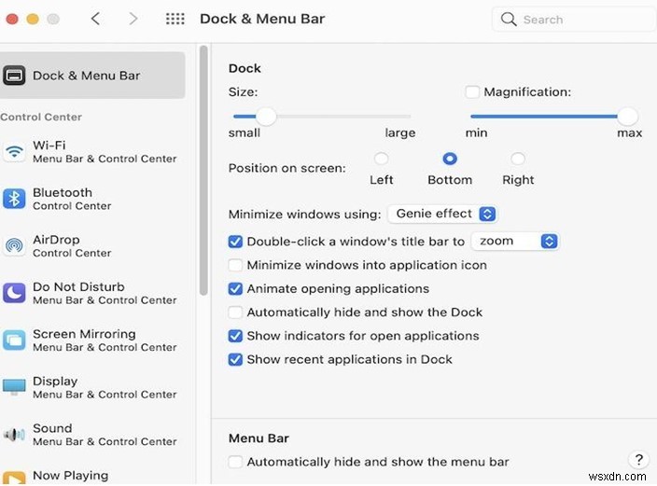The height and width of the screenshot is (486, 657).
Task: Click the AirDrop icon in sidebar
Action: (14, 245)
